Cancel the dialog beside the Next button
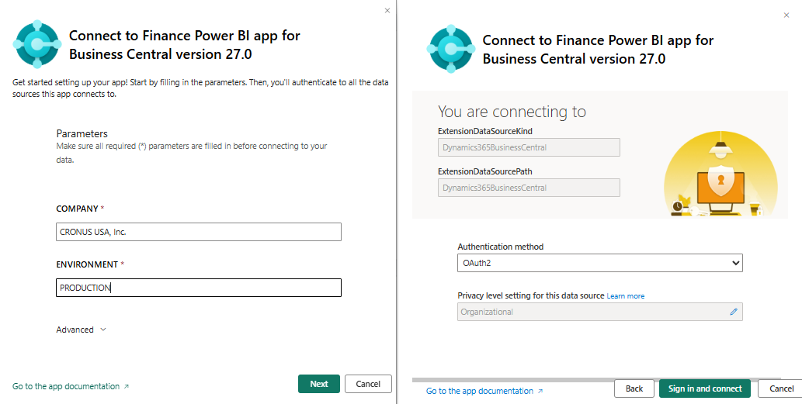Image resolution: width=802 pixels, height=404 pixels. point(368,384)
